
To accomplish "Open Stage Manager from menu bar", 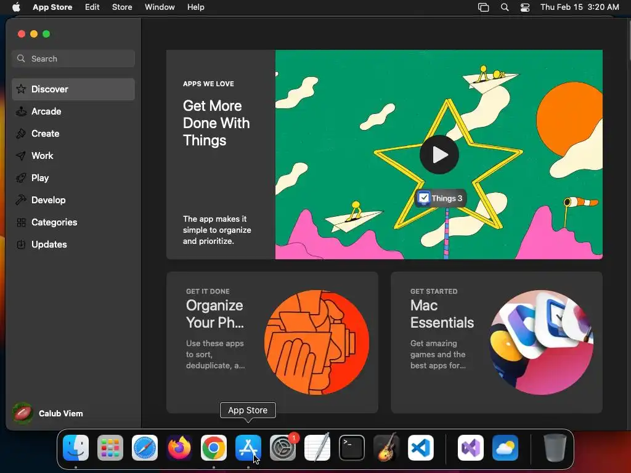I will click(x=483, y=7).
